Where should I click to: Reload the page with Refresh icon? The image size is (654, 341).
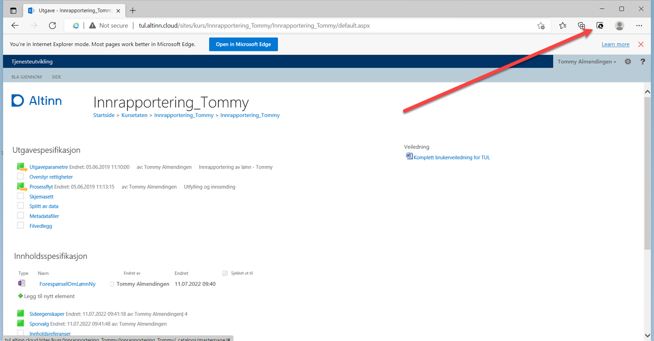(52, 25)
